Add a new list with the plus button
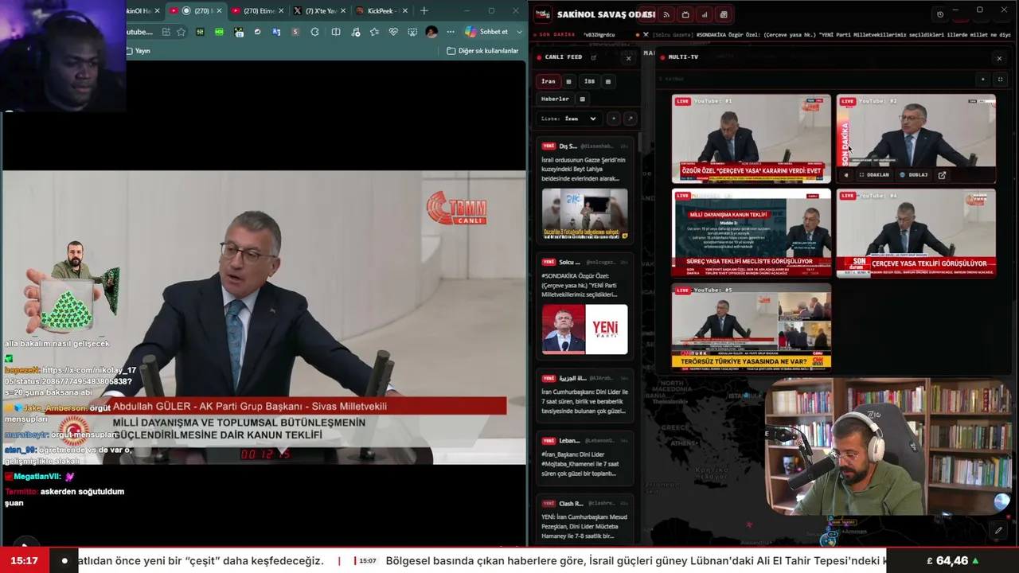1019x573 pixels. [x=613, y=119]
